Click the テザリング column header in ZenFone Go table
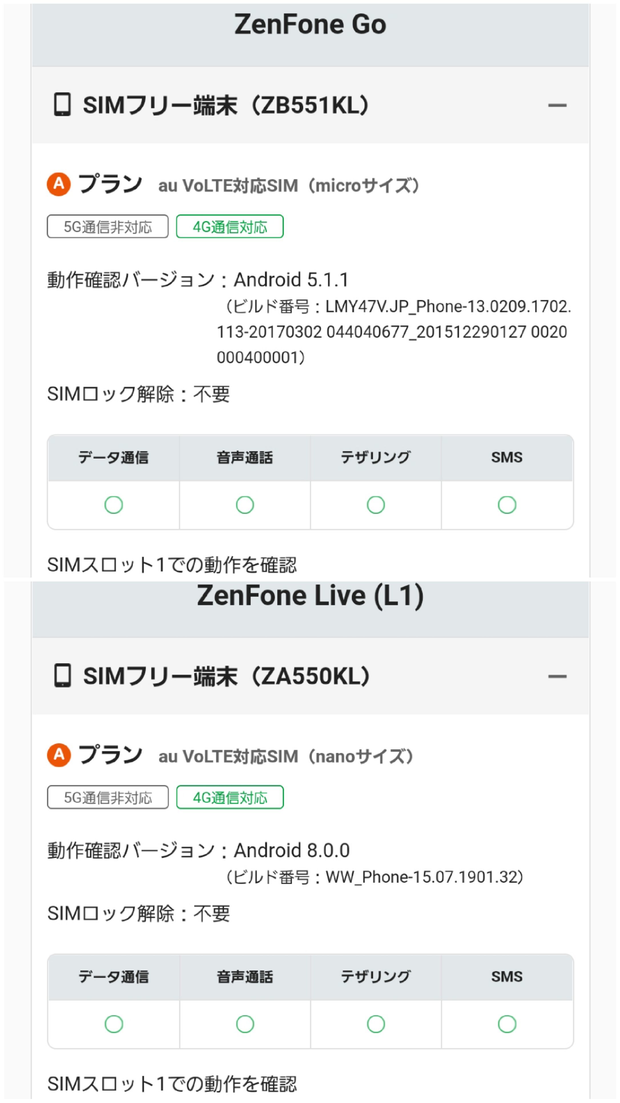The height and width of the screenshot is (1103, 620). point(376,458)
